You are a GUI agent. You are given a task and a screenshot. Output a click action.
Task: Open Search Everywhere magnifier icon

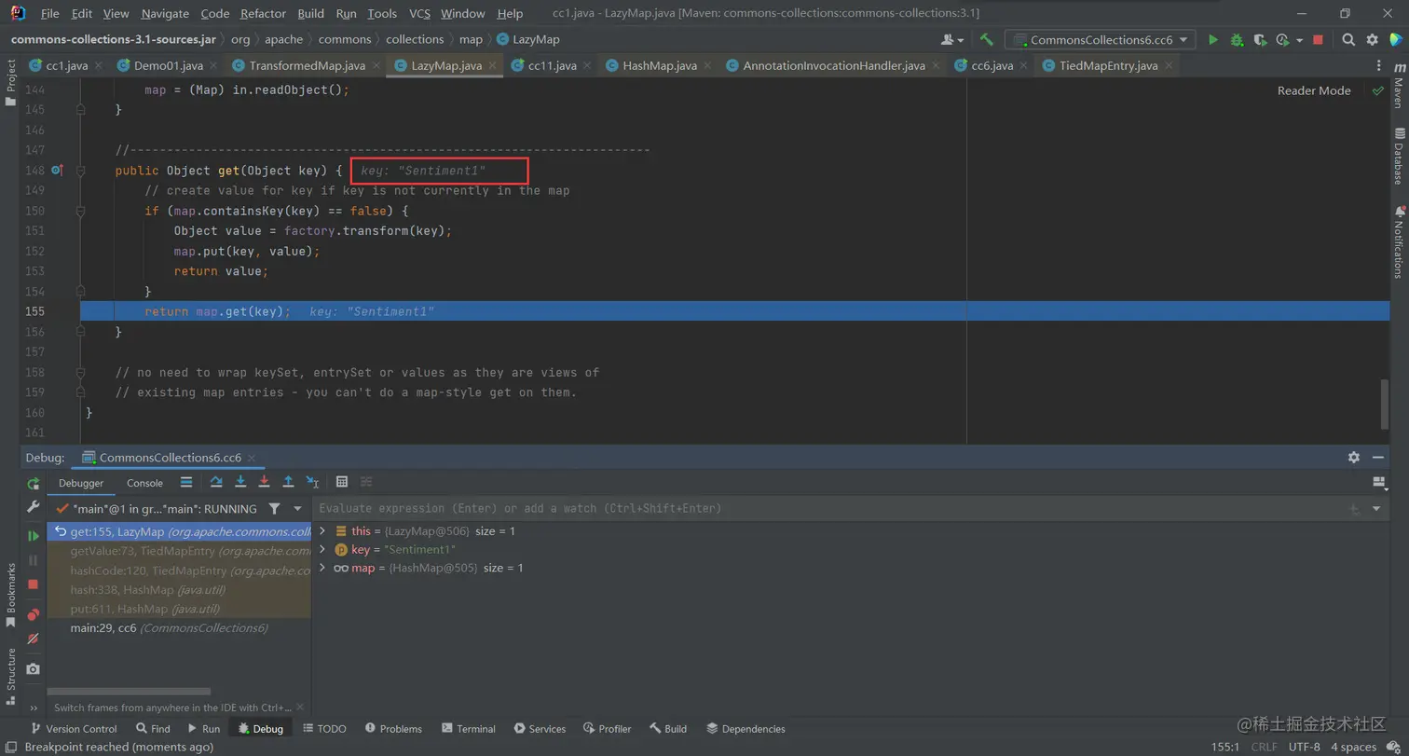point(1348,40)
